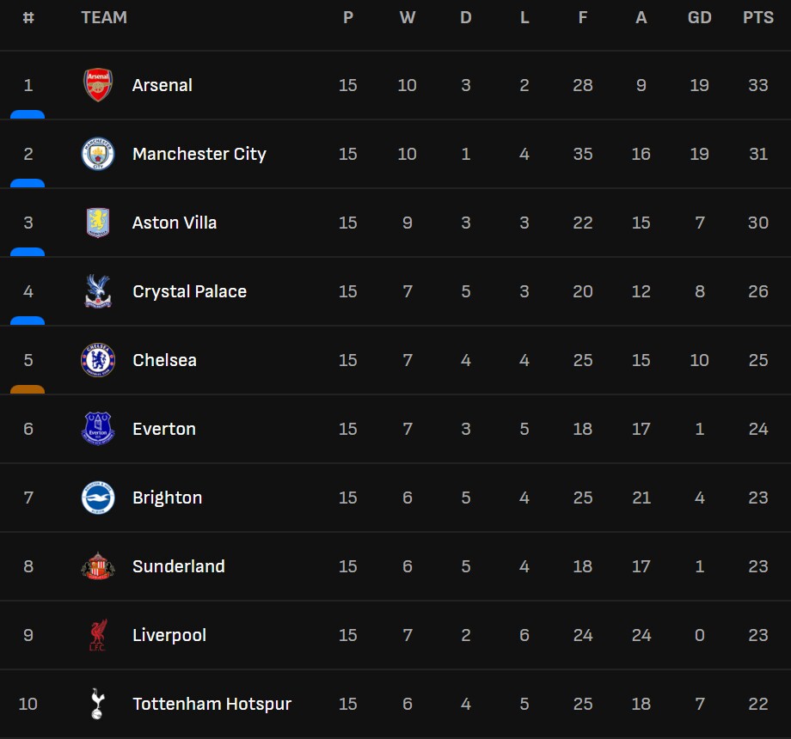This screenshot has height=739, width=791.
Task: Select the Brighton club logo
Action: point(97,498)
